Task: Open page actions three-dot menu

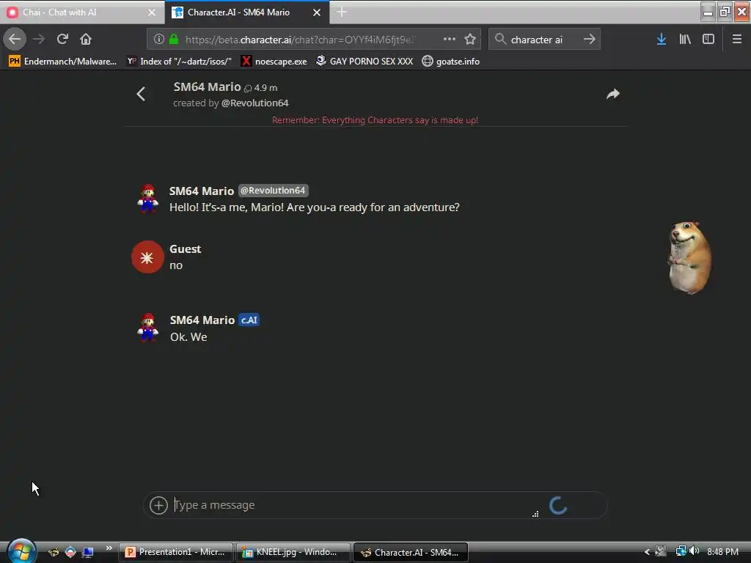Action: 450,39
